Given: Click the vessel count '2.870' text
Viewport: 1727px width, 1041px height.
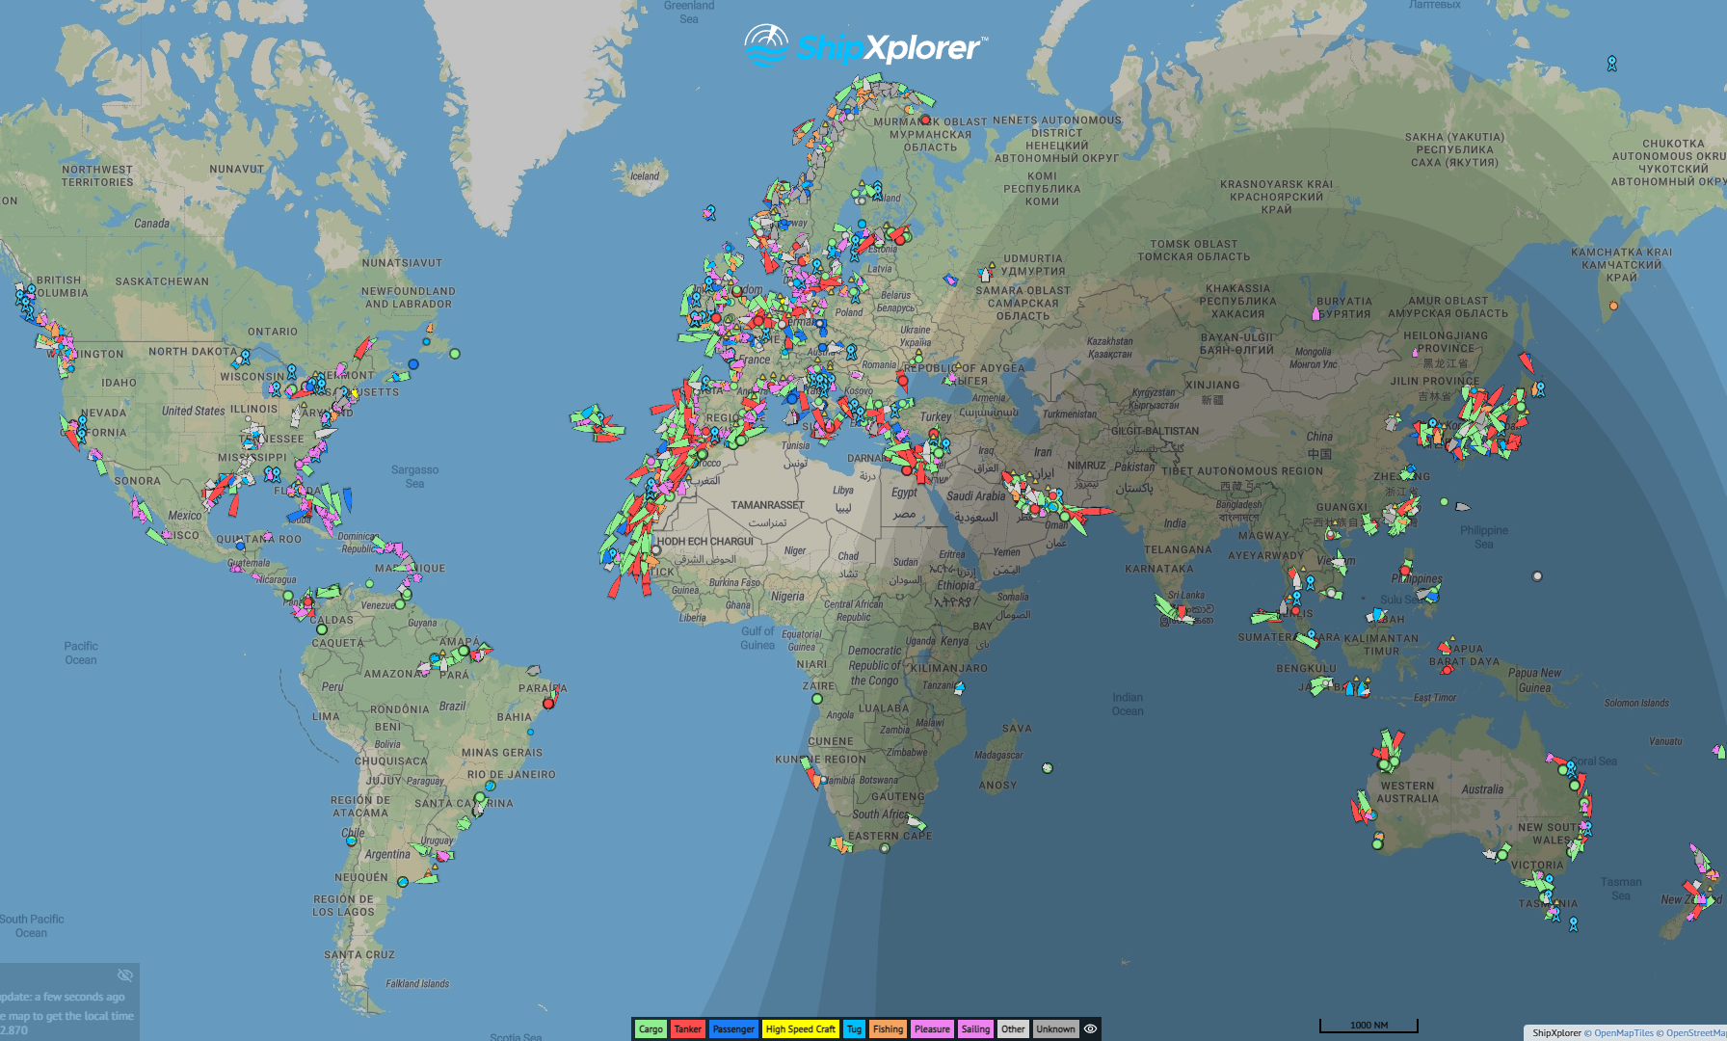Looking at the screenshot, I should point(14,1030).
